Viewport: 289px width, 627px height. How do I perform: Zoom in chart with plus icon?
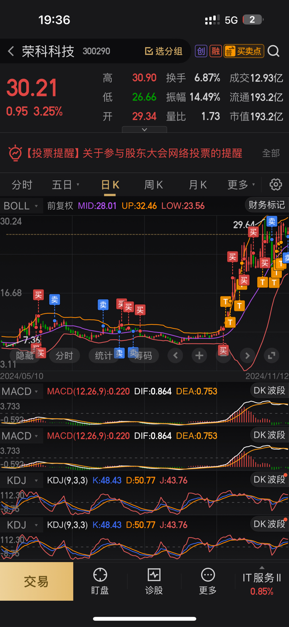[199, 355]
